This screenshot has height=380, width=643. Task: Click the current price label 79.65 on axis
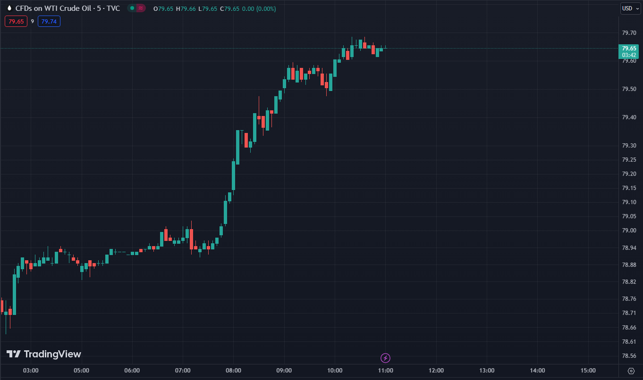tap(628, 49)
